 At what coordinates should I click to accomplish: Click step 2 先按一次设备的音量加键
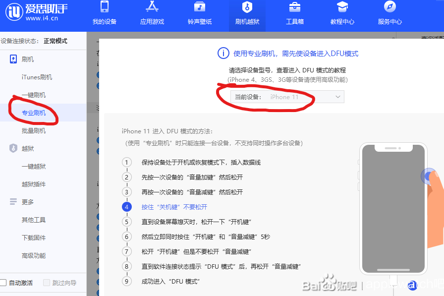(192, 178)
